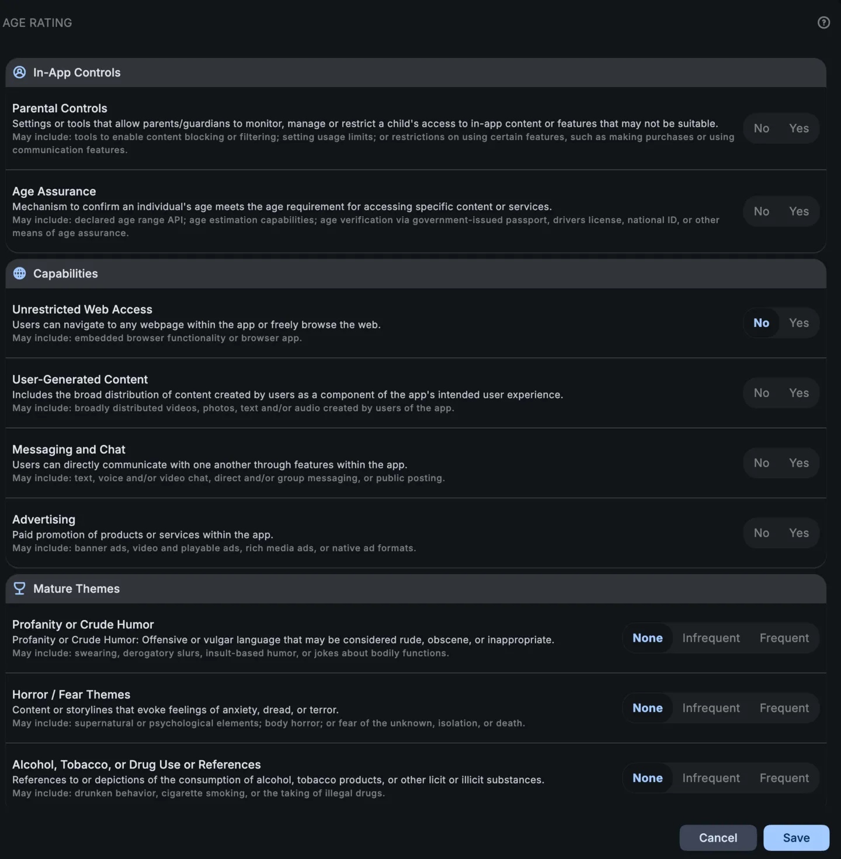Select No for User-Generated Content
The height and width of the screenshot is (859, 841).
[x=761, y=393]
